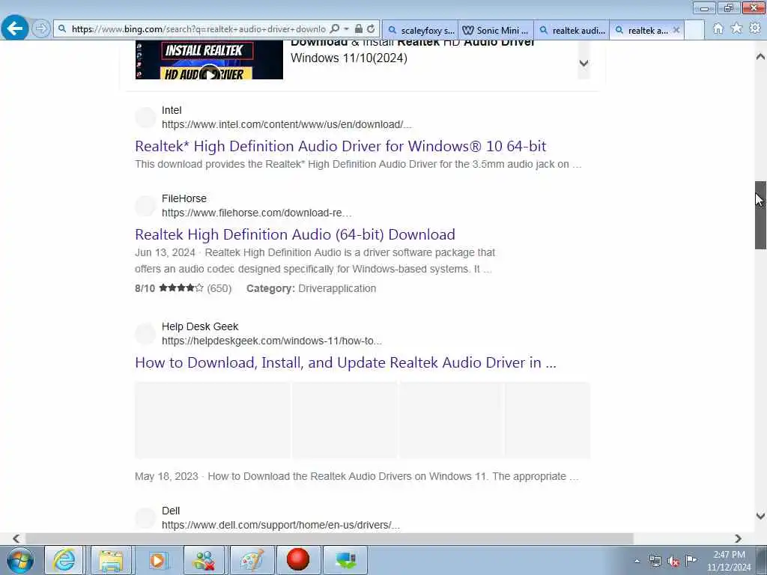Open the Paint palette taskbar icon
767x575 pixels.
pyautogui.click(x=251, y=560)
